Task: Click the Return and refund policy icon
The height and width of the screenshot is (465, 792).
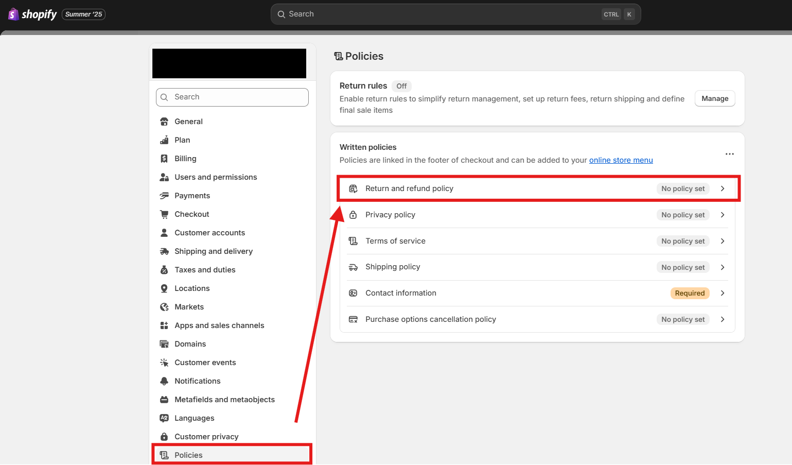Action: tap(353, 188)
